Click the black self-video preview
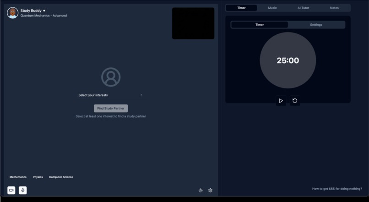The width and height of the screenshot is (369, 202). tap(193, 23)
